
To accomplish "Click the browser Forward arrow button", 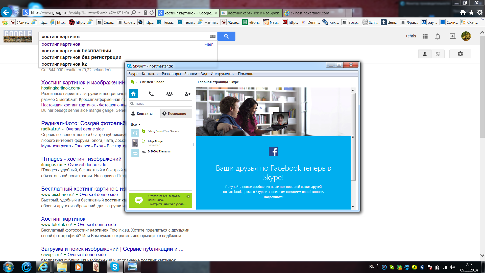I will click(x=16, y=12).
